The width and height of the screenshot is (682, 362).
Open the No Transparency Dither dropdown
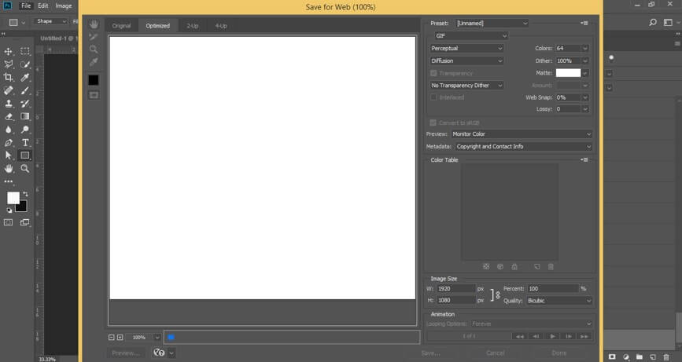466,86
